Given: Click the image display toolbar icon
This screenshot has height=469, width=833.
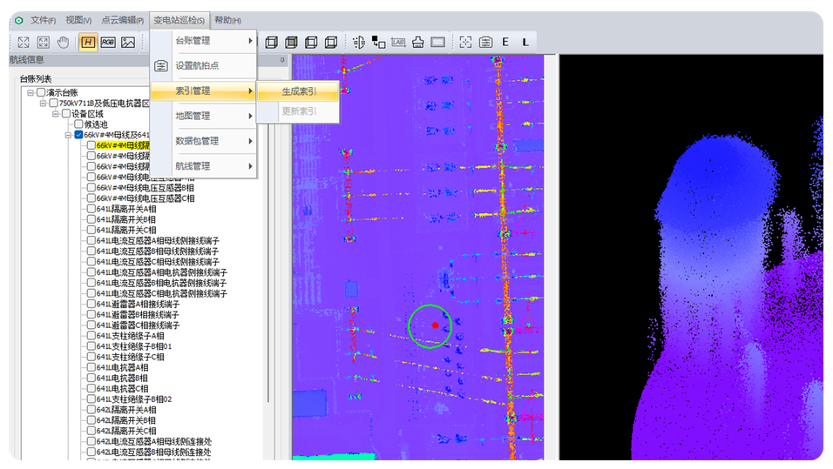Looking at the screenshot, I should (x=128, y=42).
